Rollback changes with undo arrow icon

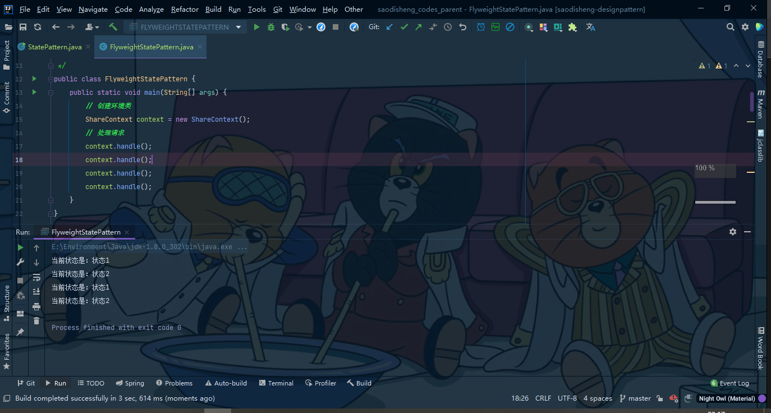pyautogui.click(x=463, y=27)
